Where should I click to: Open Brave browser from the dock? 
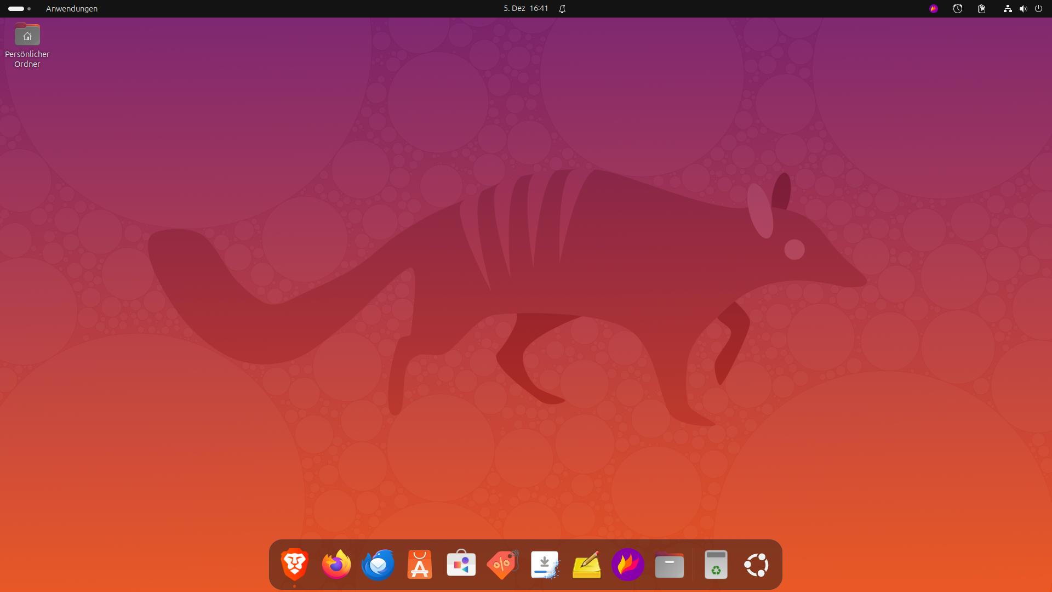point(295,565)
